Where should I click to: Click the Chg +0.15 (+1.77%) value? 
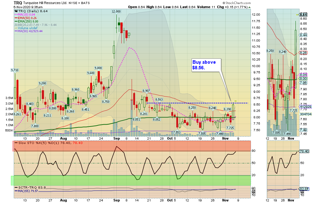coord(232,7)
